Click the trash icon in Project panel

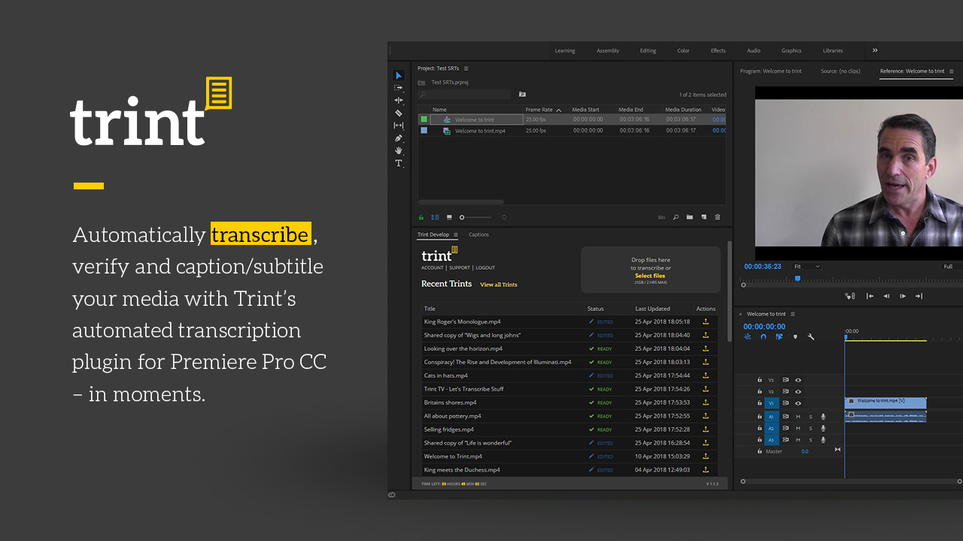tap(717, 217)
